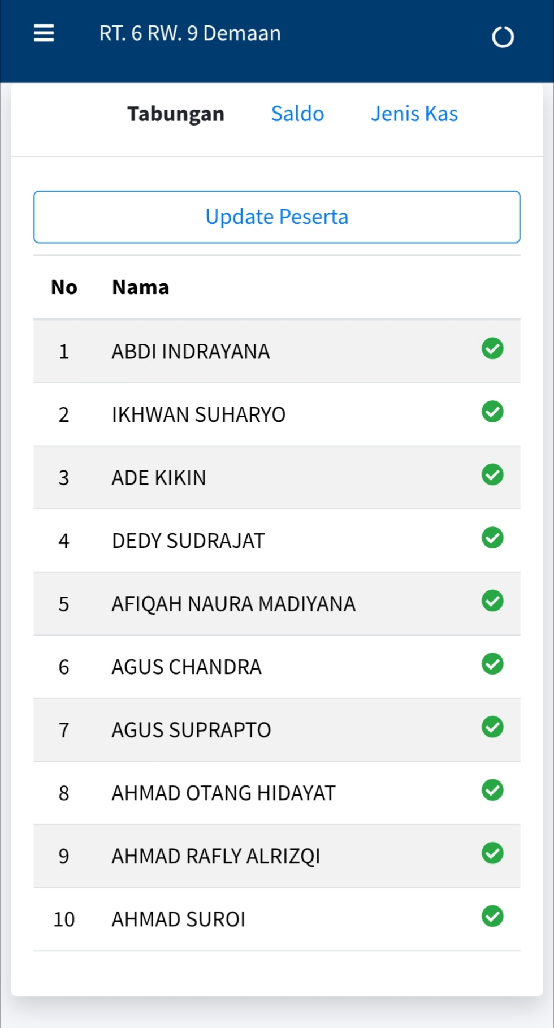The image size is (554, 1028).
Task: Click green check icon for IKHWAN SUHARYO
Action: (x=492, y=412)
